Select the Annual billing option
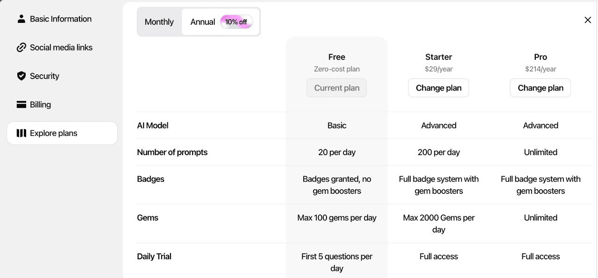Screen dimensions: 598x278 (203, 22)
